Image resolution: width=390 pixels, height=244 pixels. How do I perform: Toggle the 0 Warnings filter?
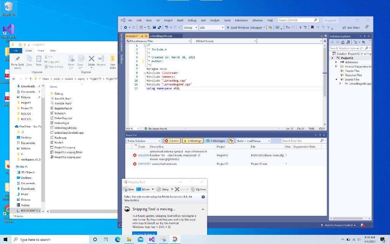pyautogui.click(x=193, y=141)
